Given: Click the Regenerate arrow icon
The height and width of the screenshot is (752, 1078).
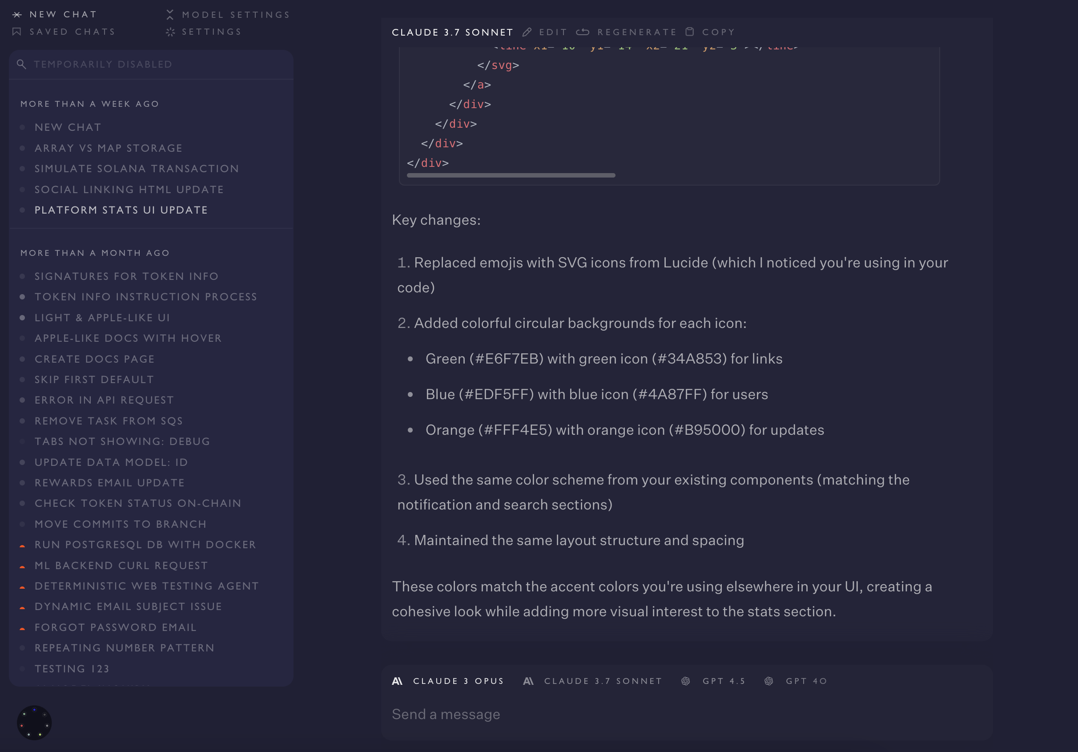Looking at the screenshot, I should coord(583,32).
